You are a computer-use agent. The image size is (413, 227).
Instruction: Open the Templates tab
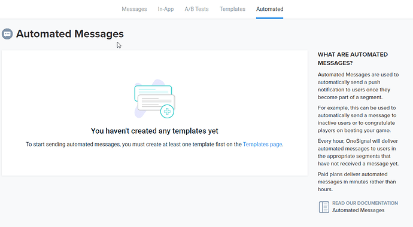point(232,9)
